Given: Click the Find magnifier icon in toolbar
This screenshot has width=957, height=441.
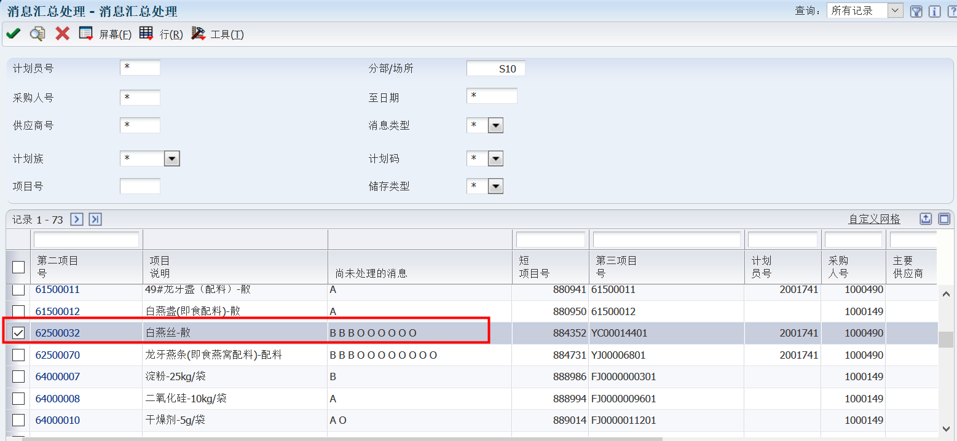Looking at the screenshot, I should (37, 34).
